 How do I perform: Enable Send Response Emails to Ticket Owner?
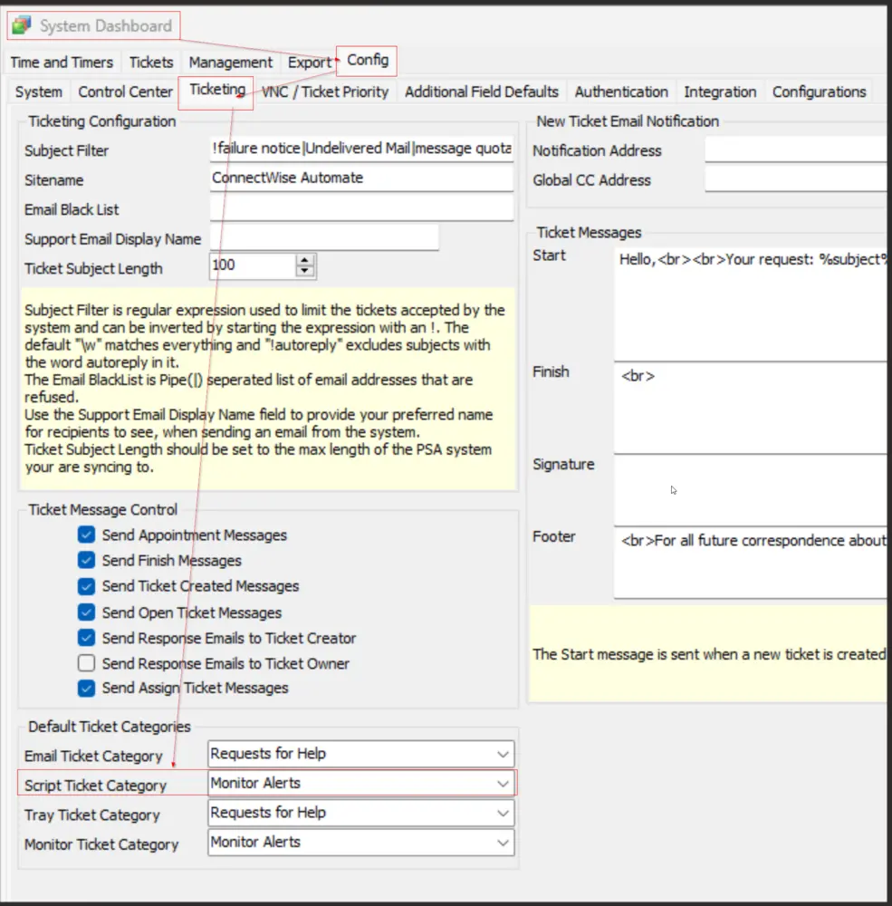coord(86,663)
